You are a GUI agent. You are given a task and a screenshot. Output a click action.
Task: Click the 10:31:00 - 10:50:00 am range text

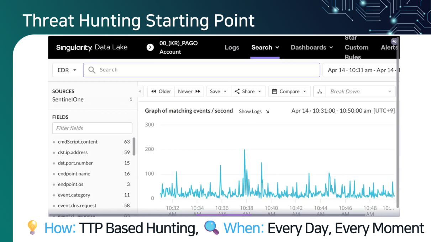341,111
